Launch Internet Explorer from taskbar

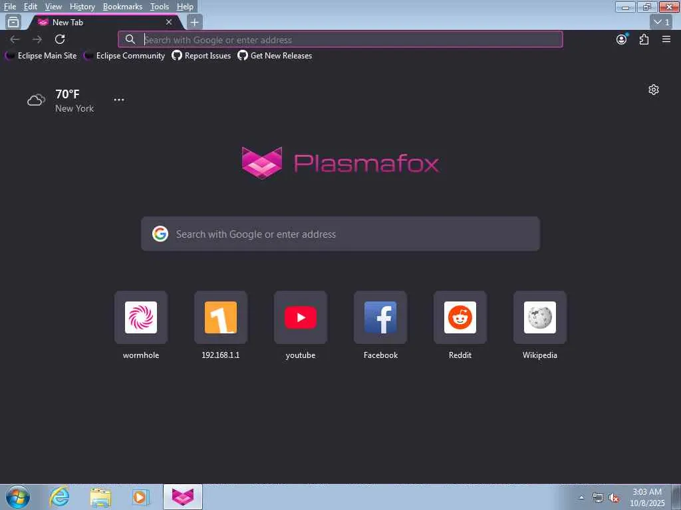[x=59, y=497]
